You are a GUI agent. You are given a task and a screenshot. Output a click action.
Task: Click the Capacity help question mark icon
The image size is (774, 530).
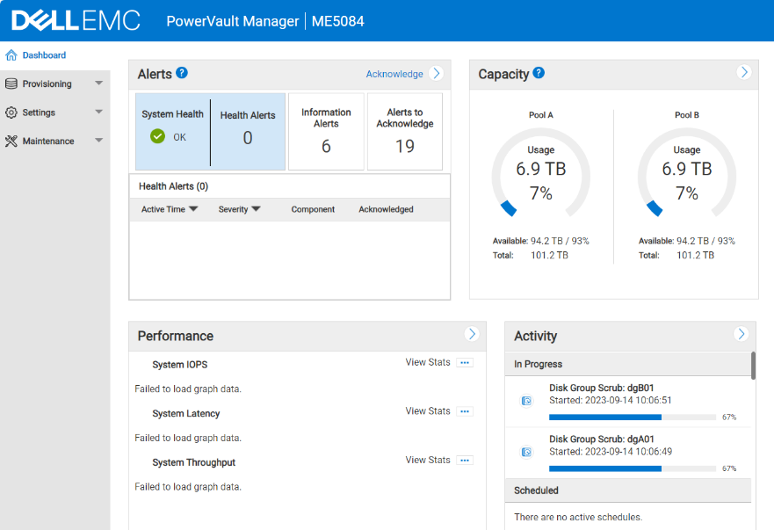pyautogui.click(x=539, y=73)
